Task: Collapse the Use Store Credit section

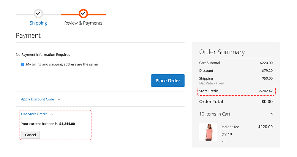Action: coord(34,114)
